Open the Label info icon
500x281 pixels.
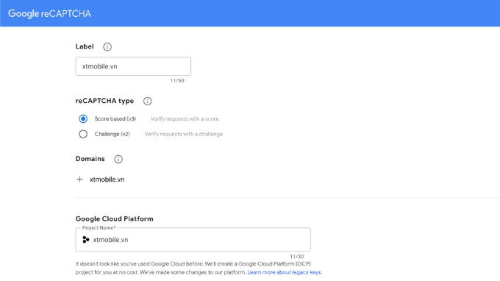107,47
